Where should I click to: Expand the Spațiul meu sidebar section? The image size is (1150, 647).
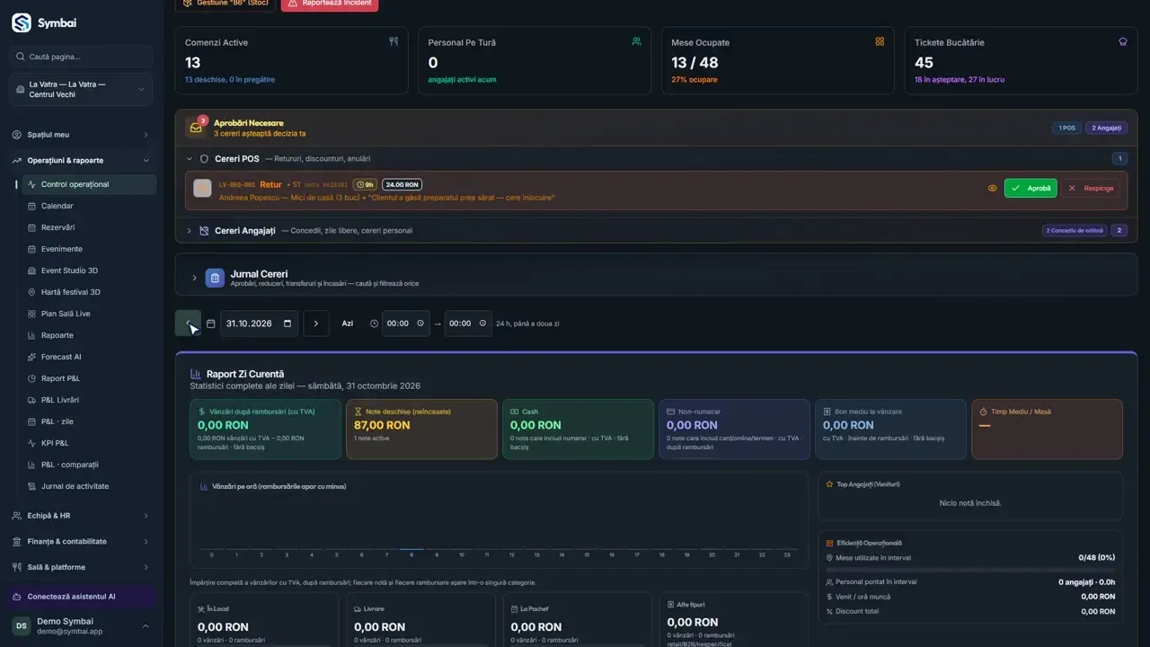coord(81,135)
